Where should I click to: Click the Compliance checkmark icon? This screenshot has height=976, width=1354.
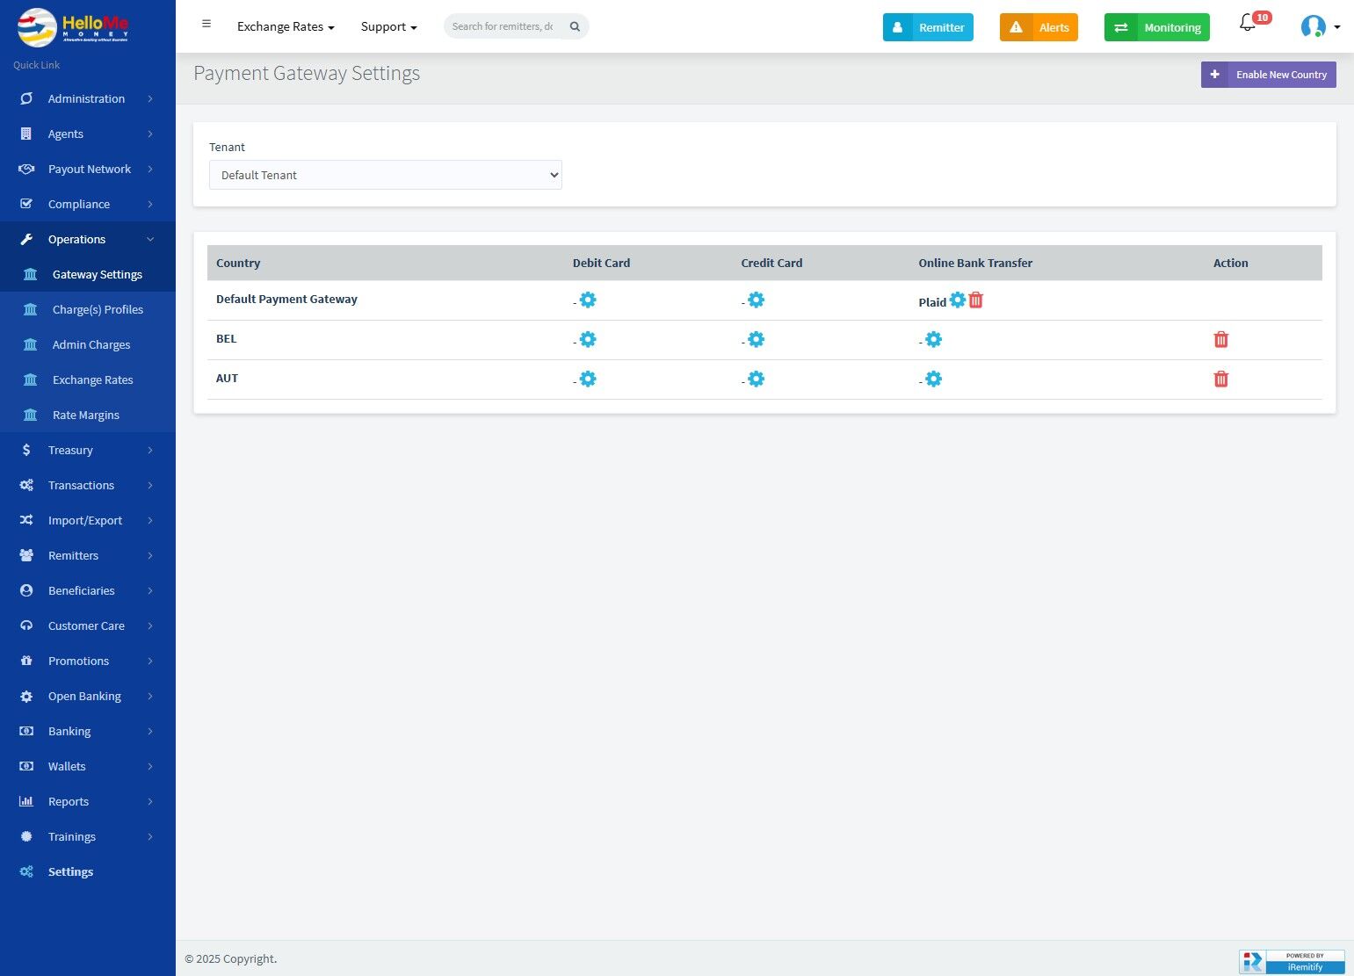(x=26, y=204)
